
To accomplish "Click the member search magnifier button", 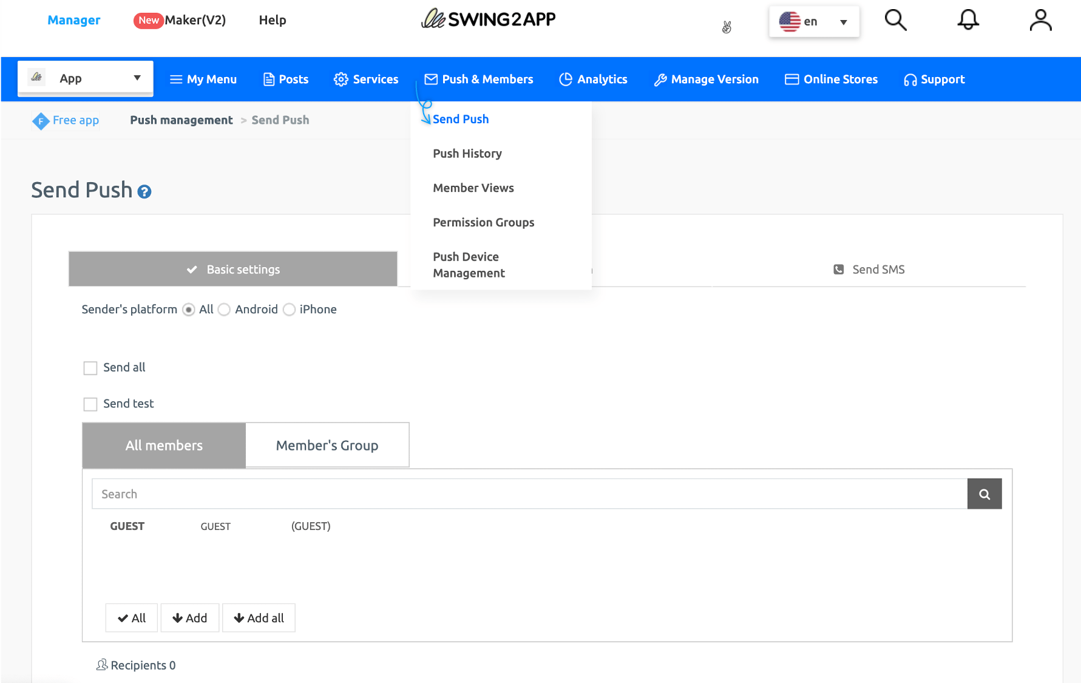I will pyautogui.click(x=984, y=494).
